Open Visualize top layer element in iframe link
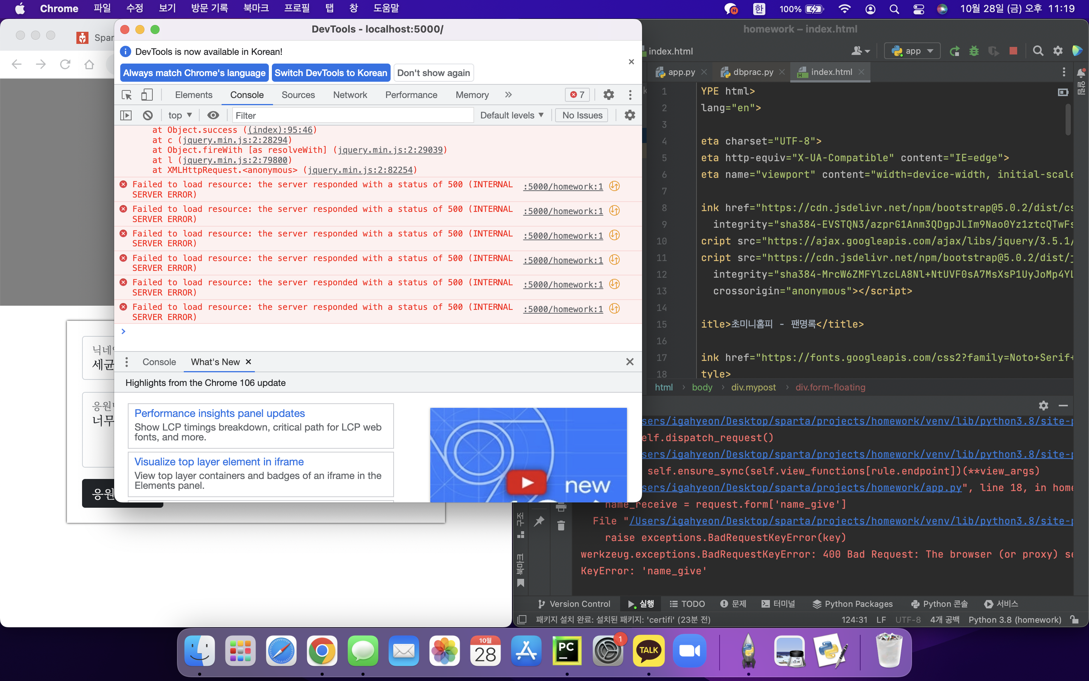The image size is (1089, 681). coord(219,462)
